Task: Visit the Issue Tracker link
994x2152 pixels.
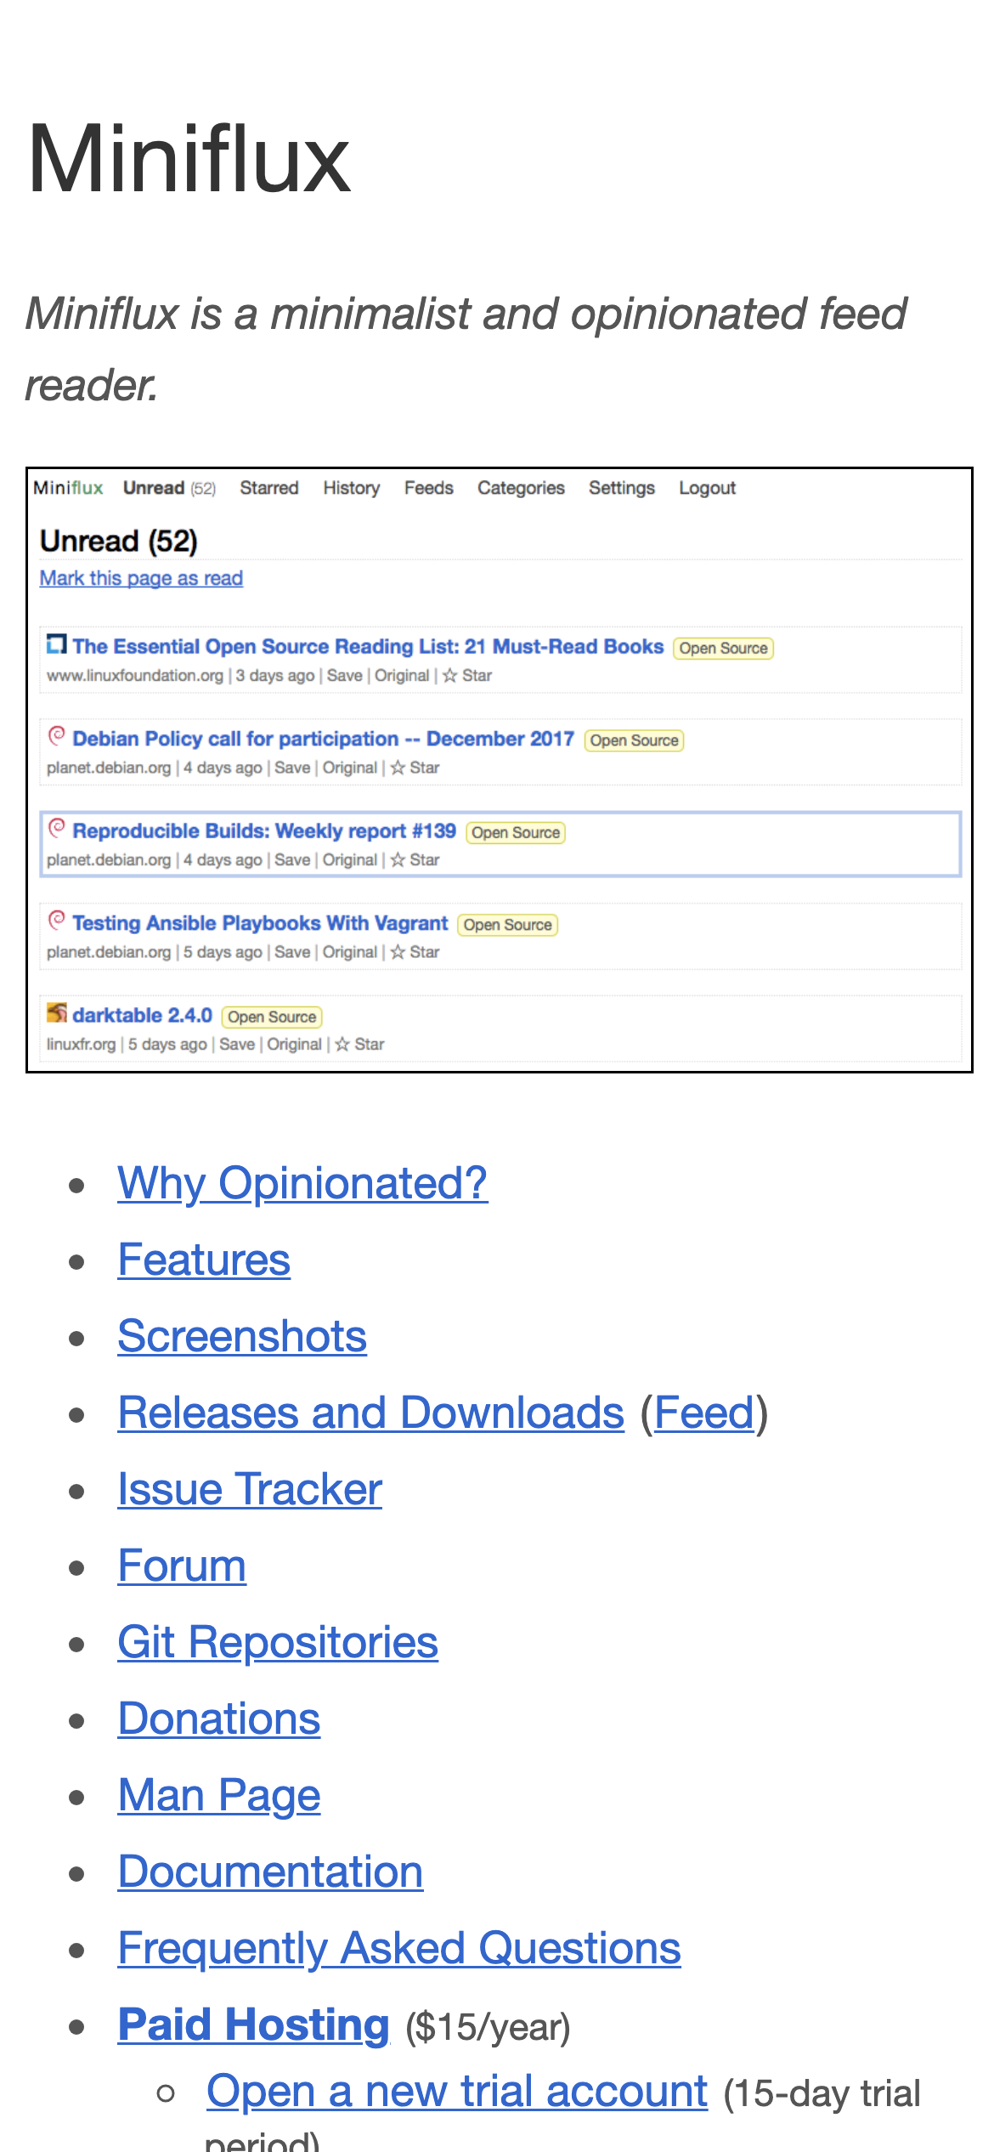Action: click(x=250, y=1489)
